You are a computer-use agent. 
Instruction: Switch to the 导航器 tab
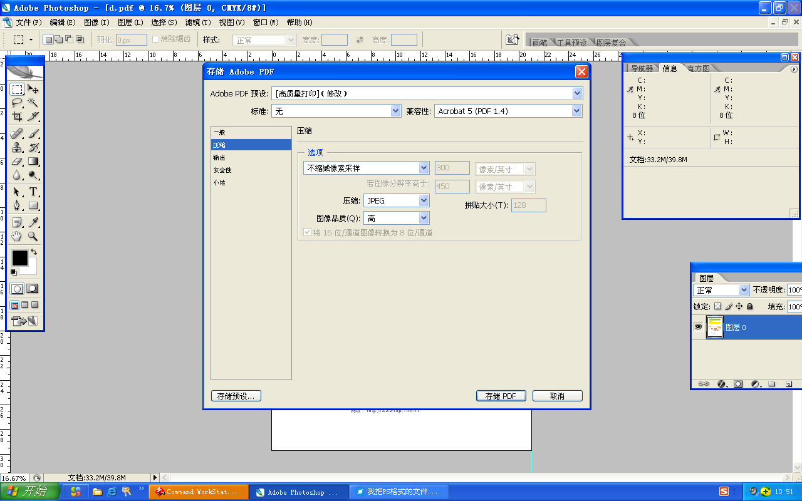642,68
